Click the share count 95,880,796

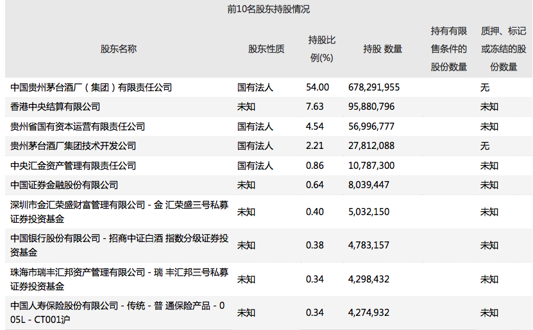tap(371, 107)
